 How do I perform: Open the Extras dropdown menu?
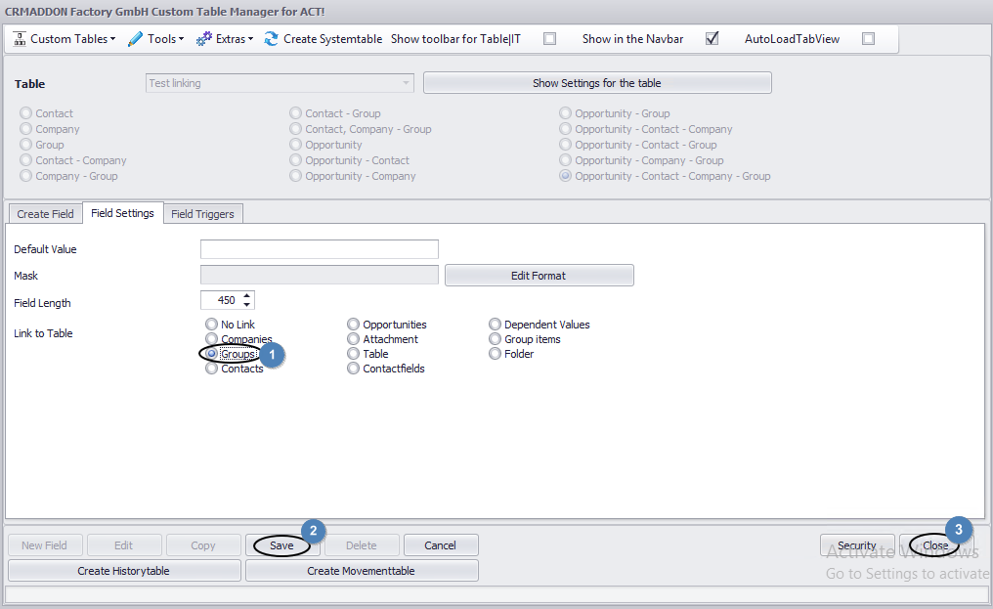coord(235,39)
